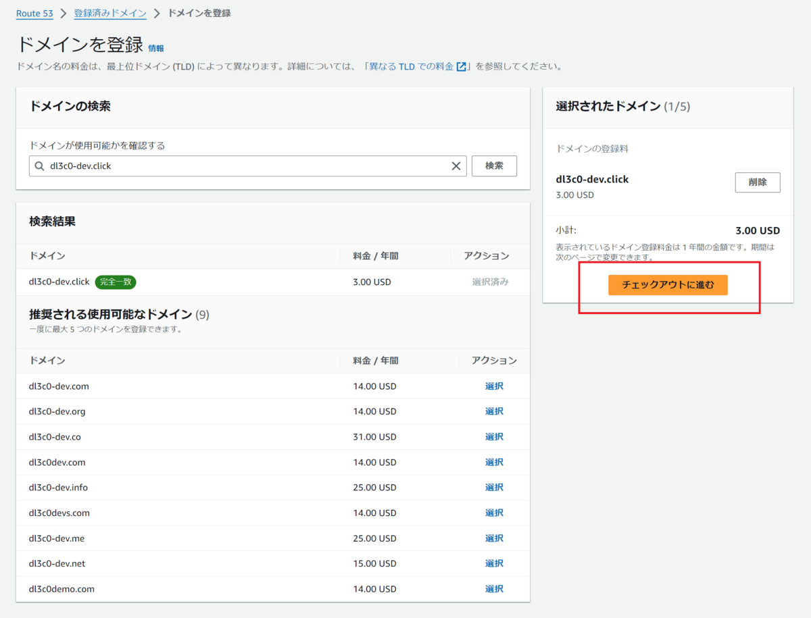Click the magnifier icon in search field
811x618 pixels.
click(x=39, y=166)
